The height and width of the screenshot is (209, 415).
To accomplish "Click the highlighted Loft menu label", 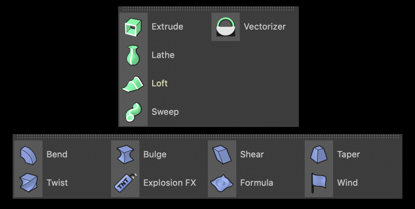I will point(160,84).
